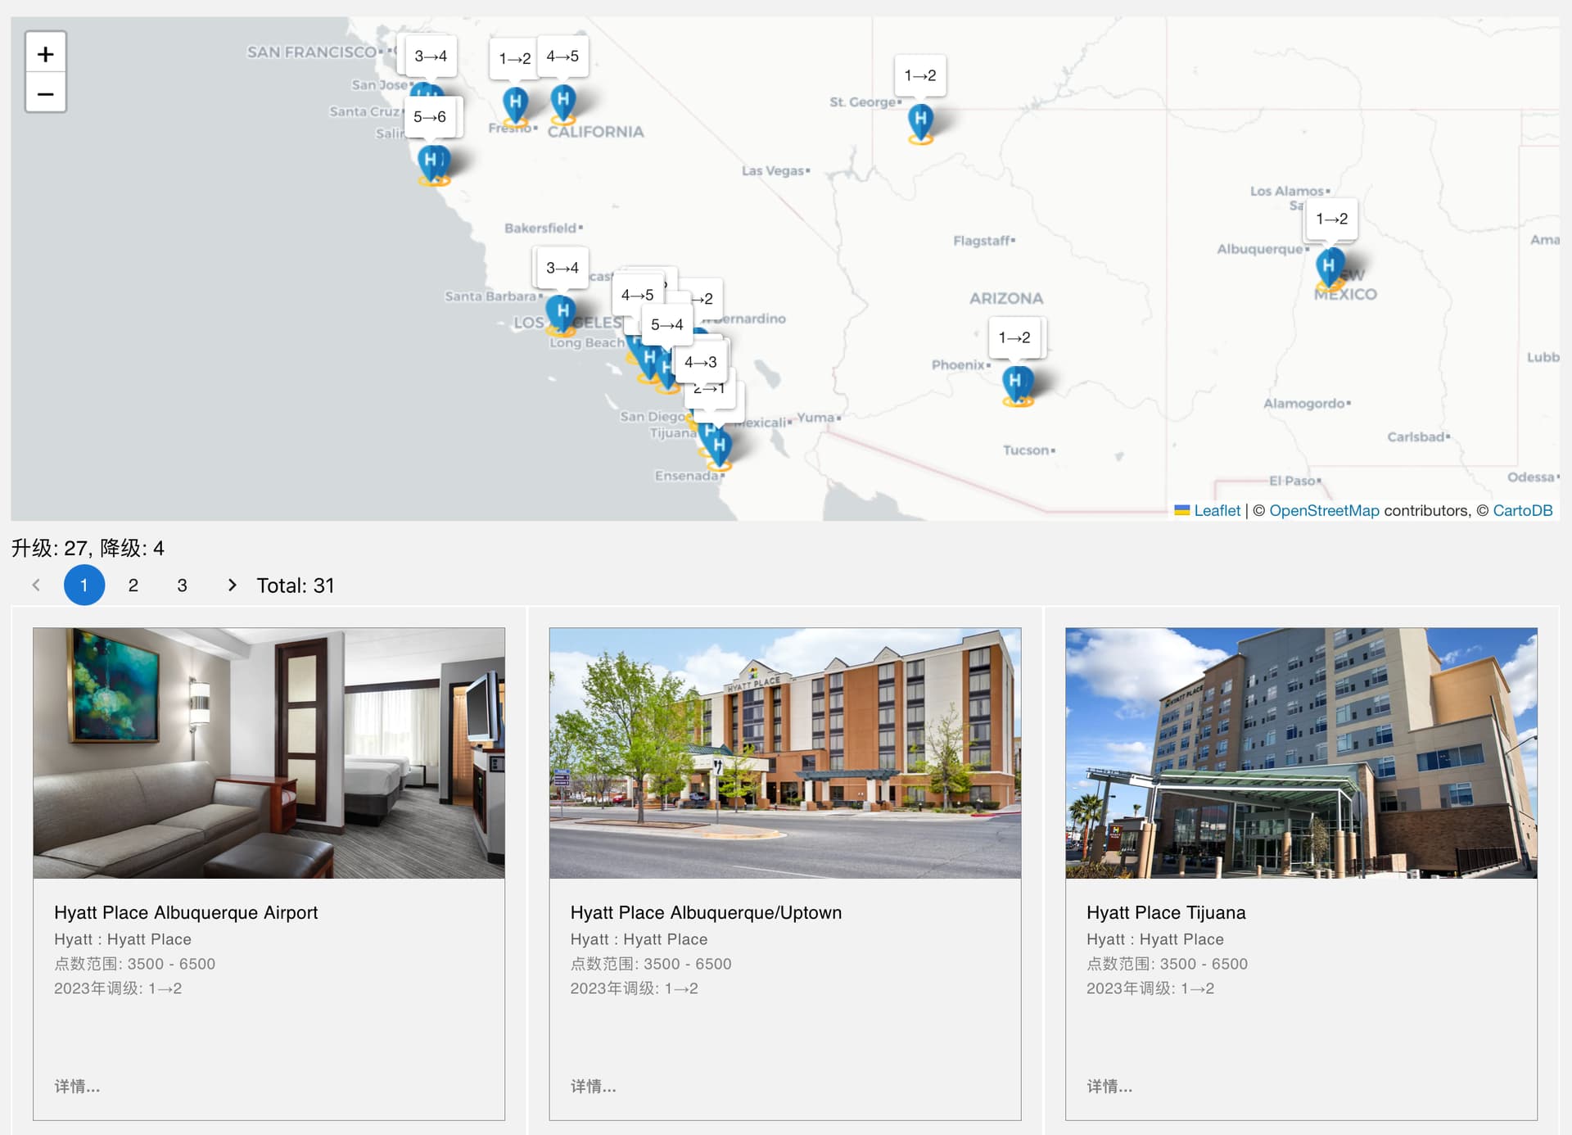This screenshot has height=1135, width=1572.
Task: Click the Total: 31 count text
Action: (296, 585)
